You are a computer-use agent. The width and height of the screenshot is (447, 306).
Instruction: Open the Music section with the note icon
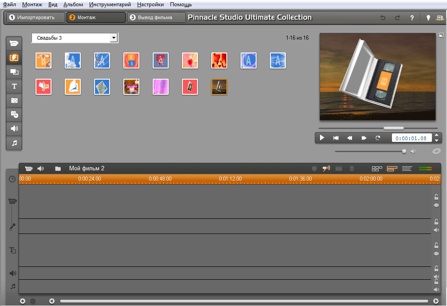click(14, 143)
